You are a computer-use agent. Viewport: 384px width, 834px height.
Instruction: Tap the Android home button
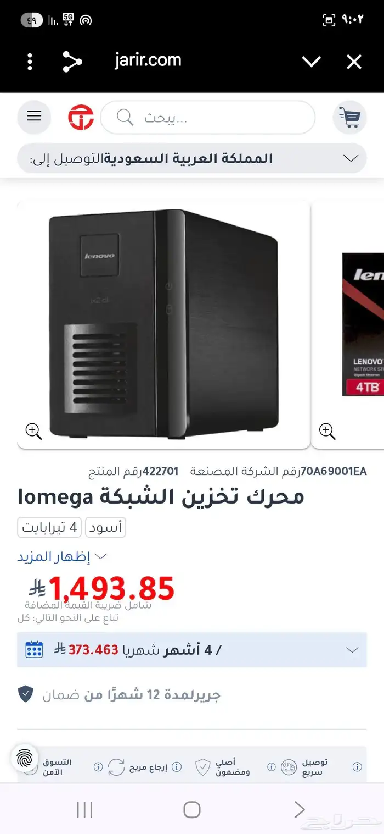[x=192, y=809]
